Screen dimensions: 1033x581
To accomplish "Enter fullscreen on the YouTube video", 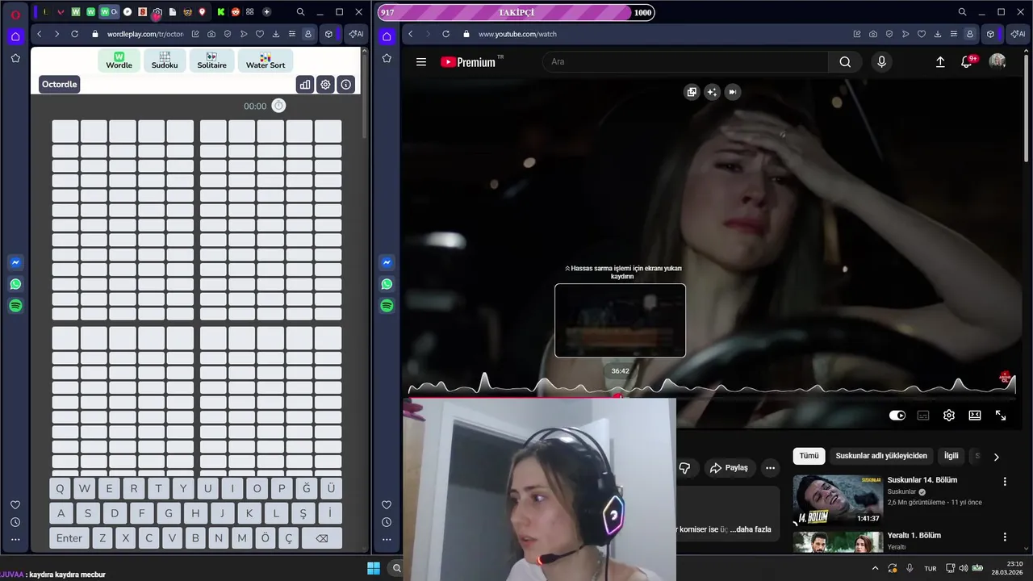I will coord(1001,416).
